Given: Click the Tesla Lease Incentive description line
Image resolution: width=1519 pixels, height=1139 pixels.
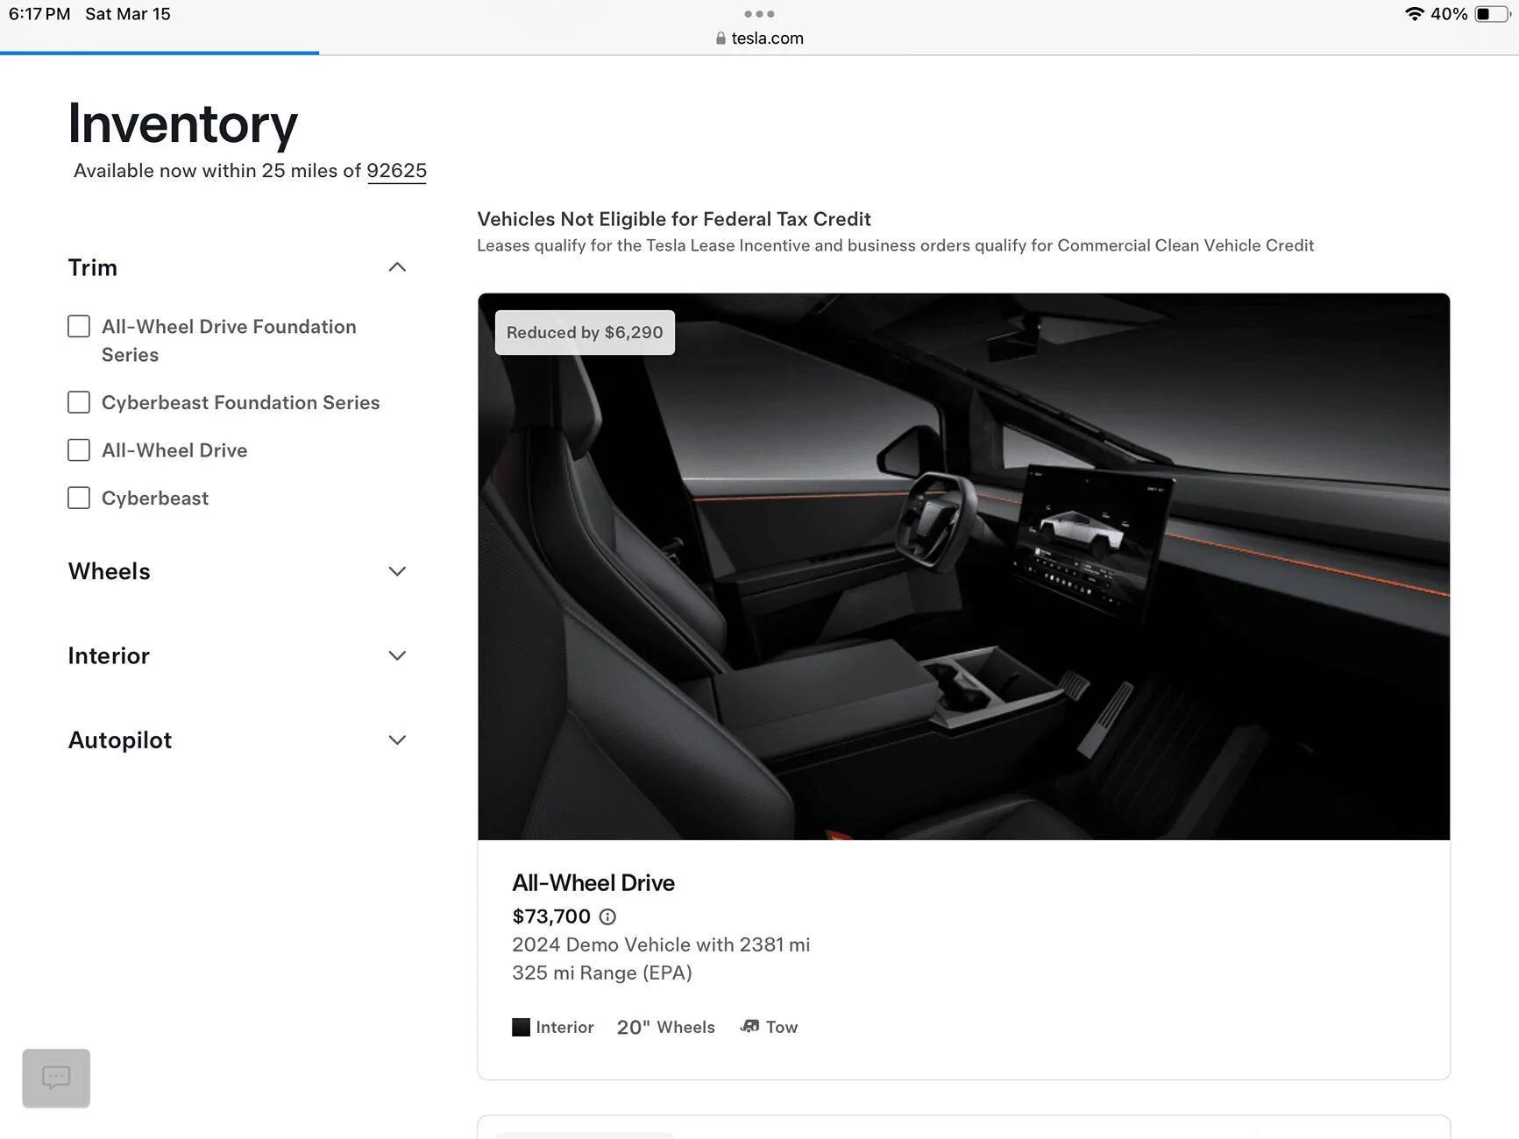Looking at the screenshot, I should pyautogui.click(x=895, y=245).
